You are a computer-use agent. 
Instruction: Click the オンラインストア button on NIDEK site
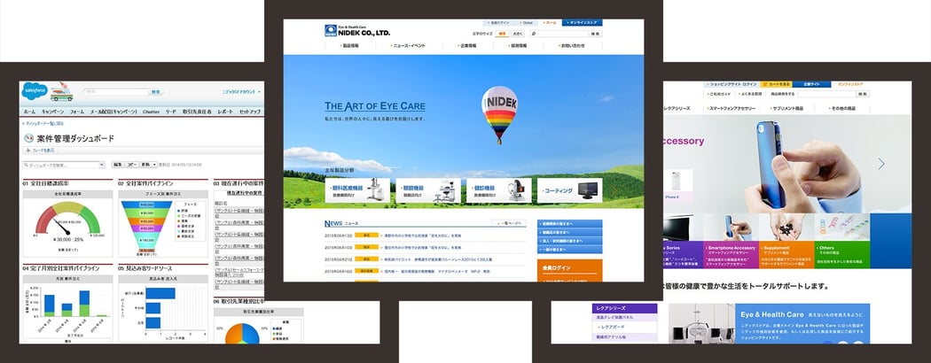[582, 22]
